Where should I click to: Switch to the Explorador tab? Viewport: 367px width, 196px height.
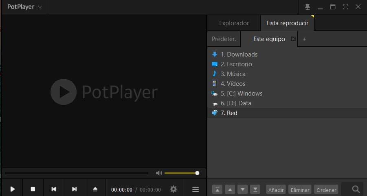click(234, 23)
